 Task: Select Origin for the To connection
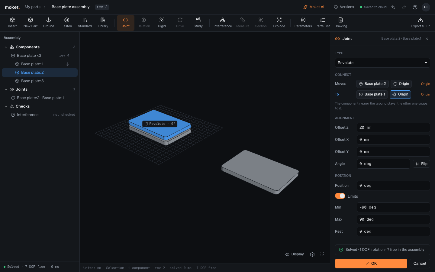(x=400, y=94)
